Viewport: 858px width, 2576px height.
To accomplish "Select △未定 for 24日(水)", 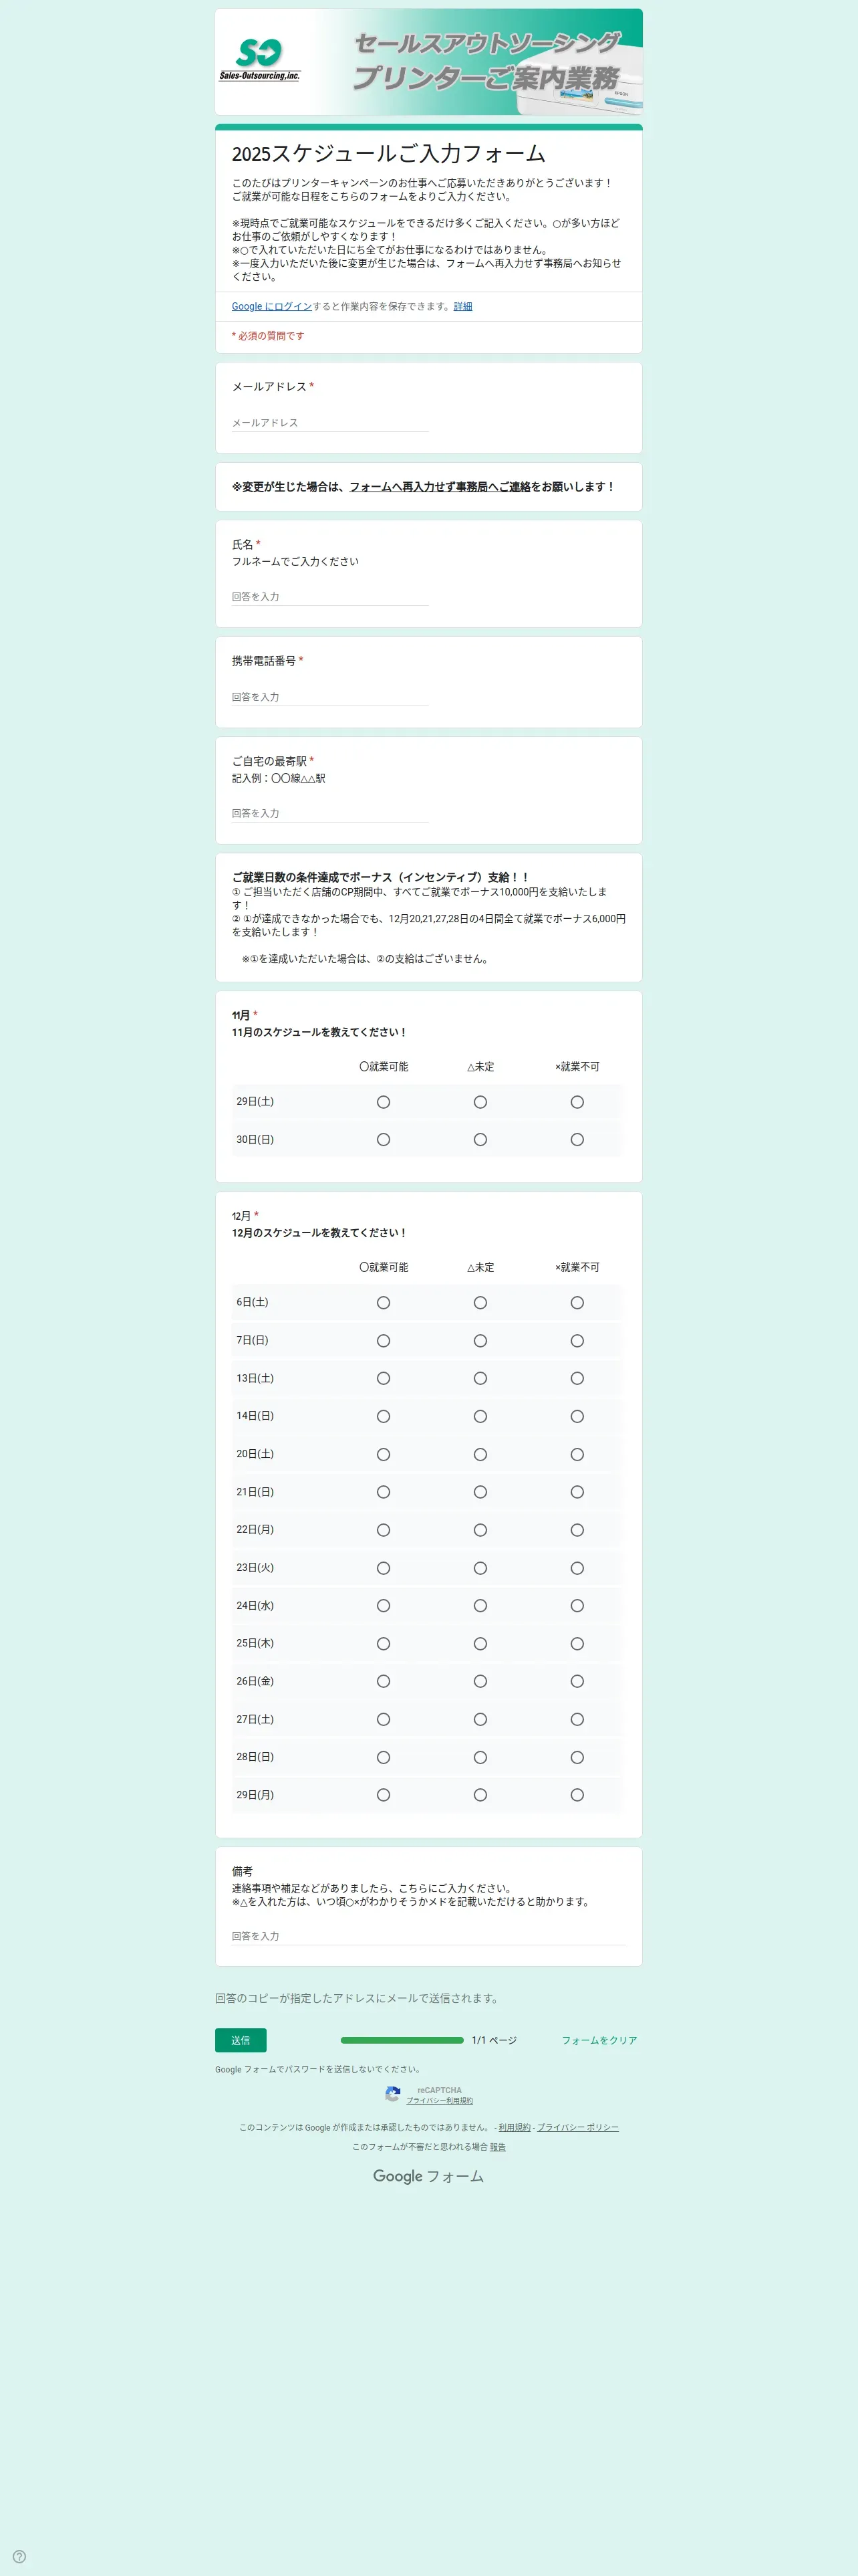I will tap(480, 1606).
